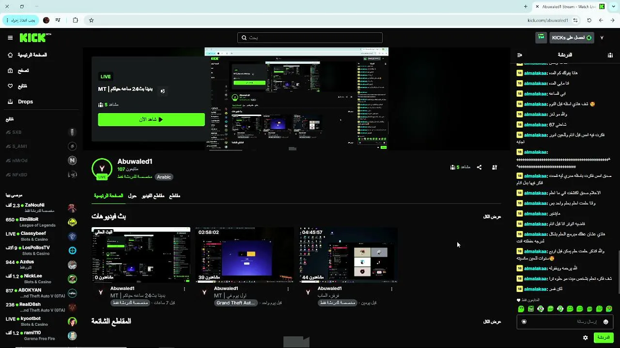Viewport: 620px width, 348px height.
Task: Click in the chat message input
Action: (x=565, y=321)
